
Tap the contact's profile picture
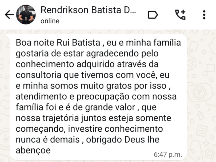pos(26,15)
